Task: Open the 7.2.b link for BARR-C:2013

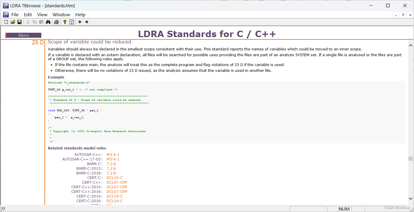Action: click(x=111, y=169)
